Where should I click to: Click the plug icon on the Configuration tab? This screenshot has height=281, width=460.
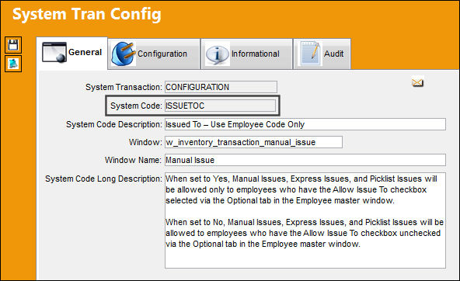tap(124, 54)
